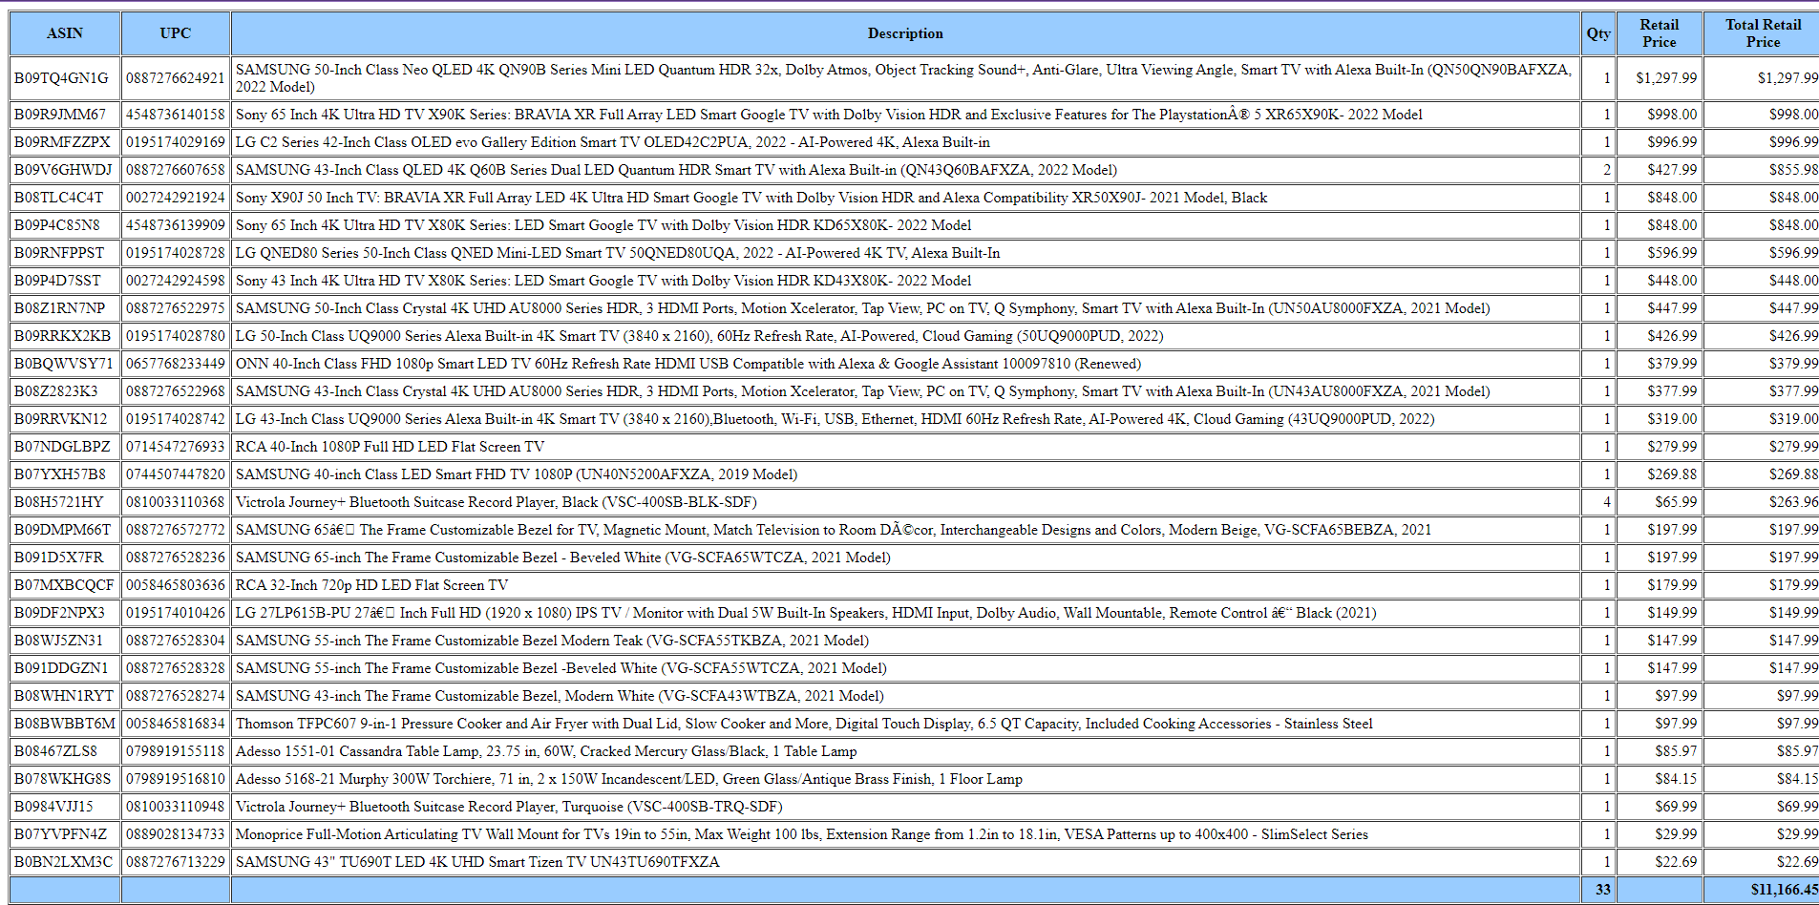Click Monoprice Full-Motion Wall Mount description
Image resolution: width=1819 pixels, height=905 pixels.
tap(905, 834)
